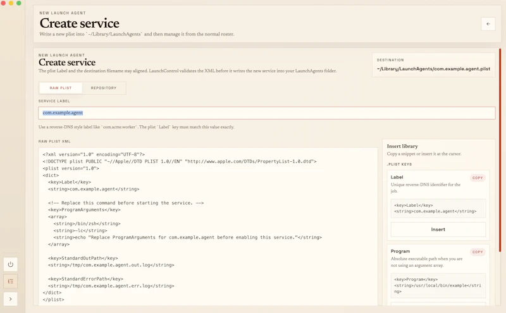This screenshot has width=506, height=313.
Task: Click the closing </plist> tag line
Action: (x=53, y=300)
